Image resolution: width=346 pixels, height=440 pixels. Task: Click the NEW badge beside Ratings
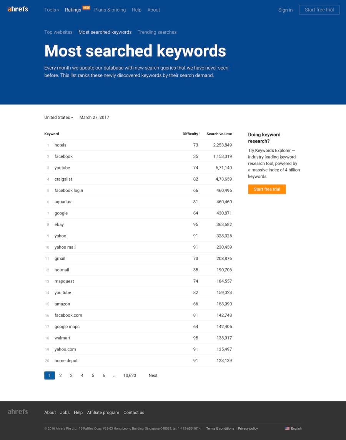pos(86,7)
